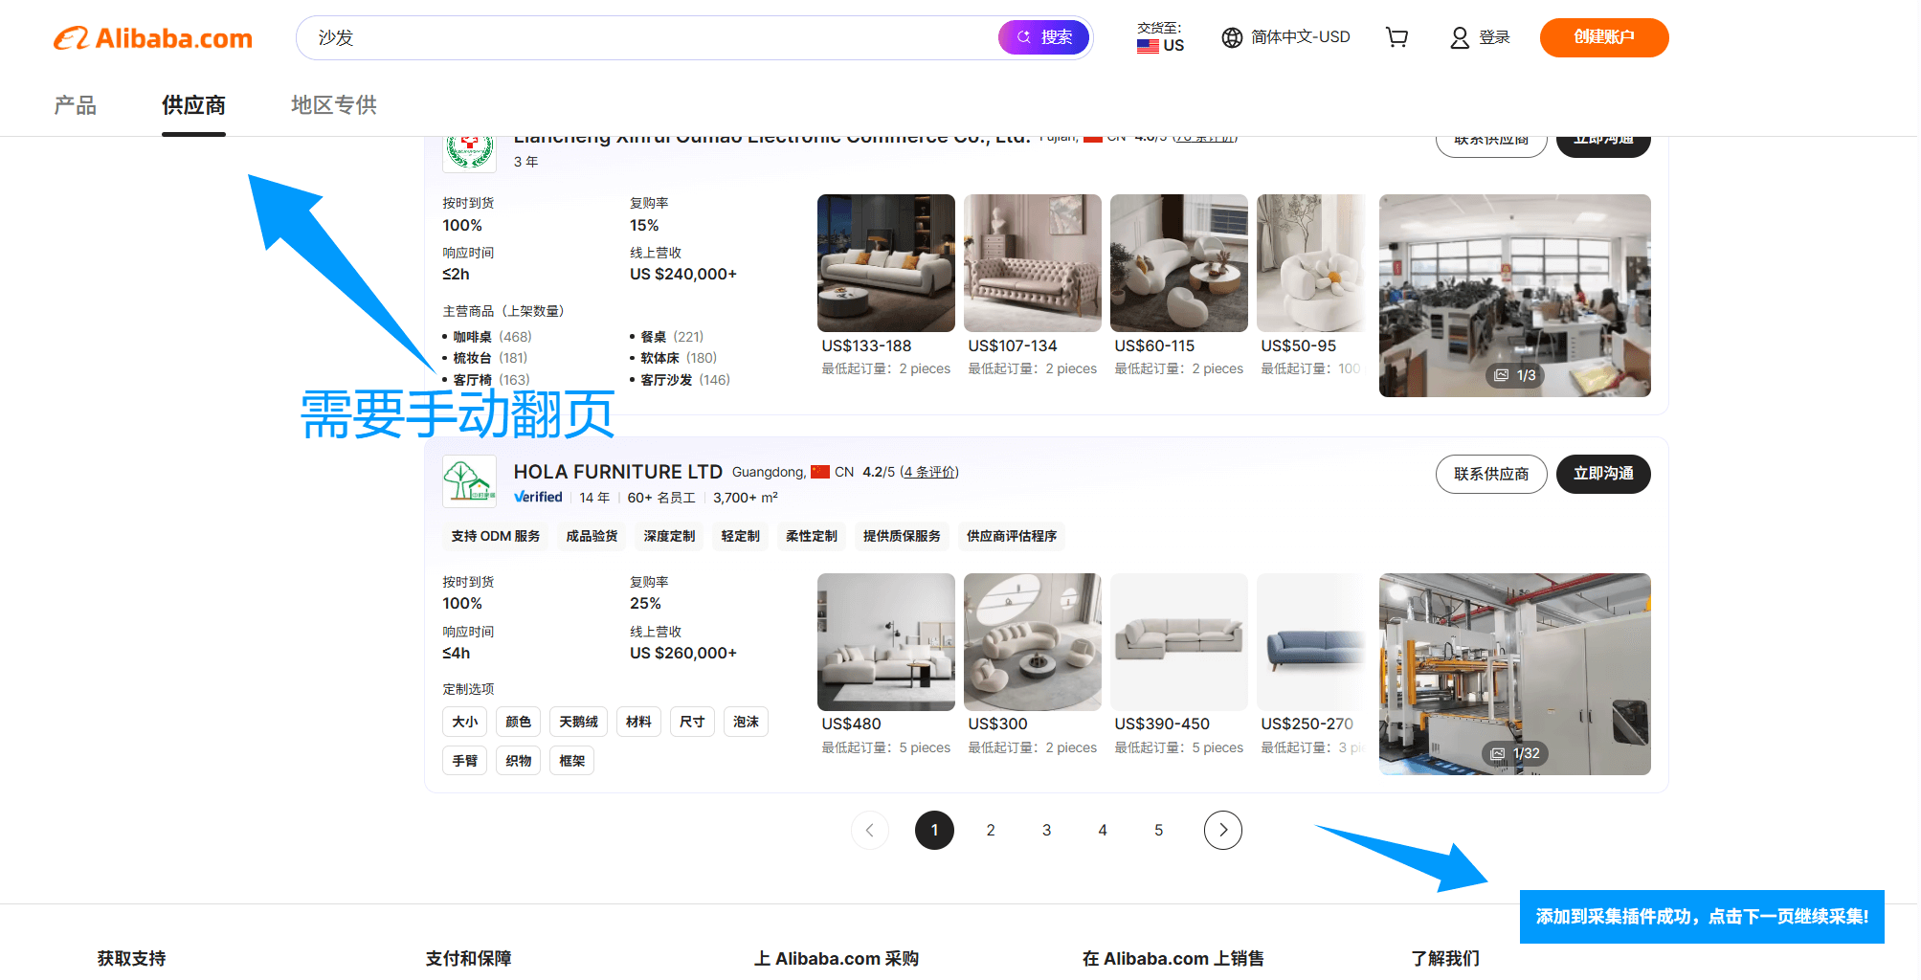
Task: Open the office photo gallery 1/3
Action: tap(1514, 296)
